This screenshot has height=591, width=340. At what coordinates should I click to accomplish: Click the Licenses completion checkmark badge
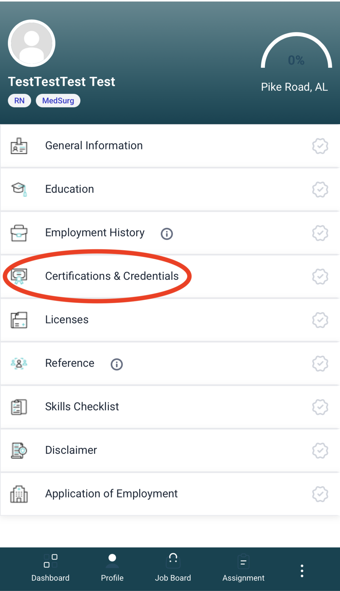[x=320, y=320]
